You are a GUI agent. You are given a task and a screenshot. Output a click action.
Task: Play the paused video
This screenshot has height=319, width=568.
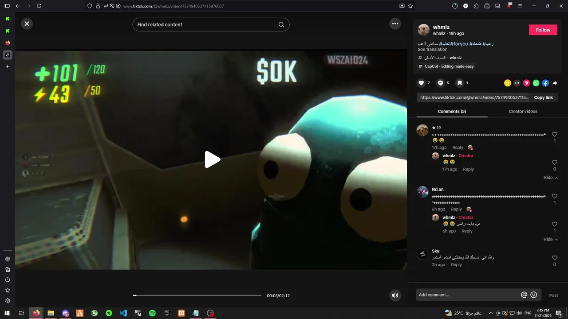tap(212, 159)
